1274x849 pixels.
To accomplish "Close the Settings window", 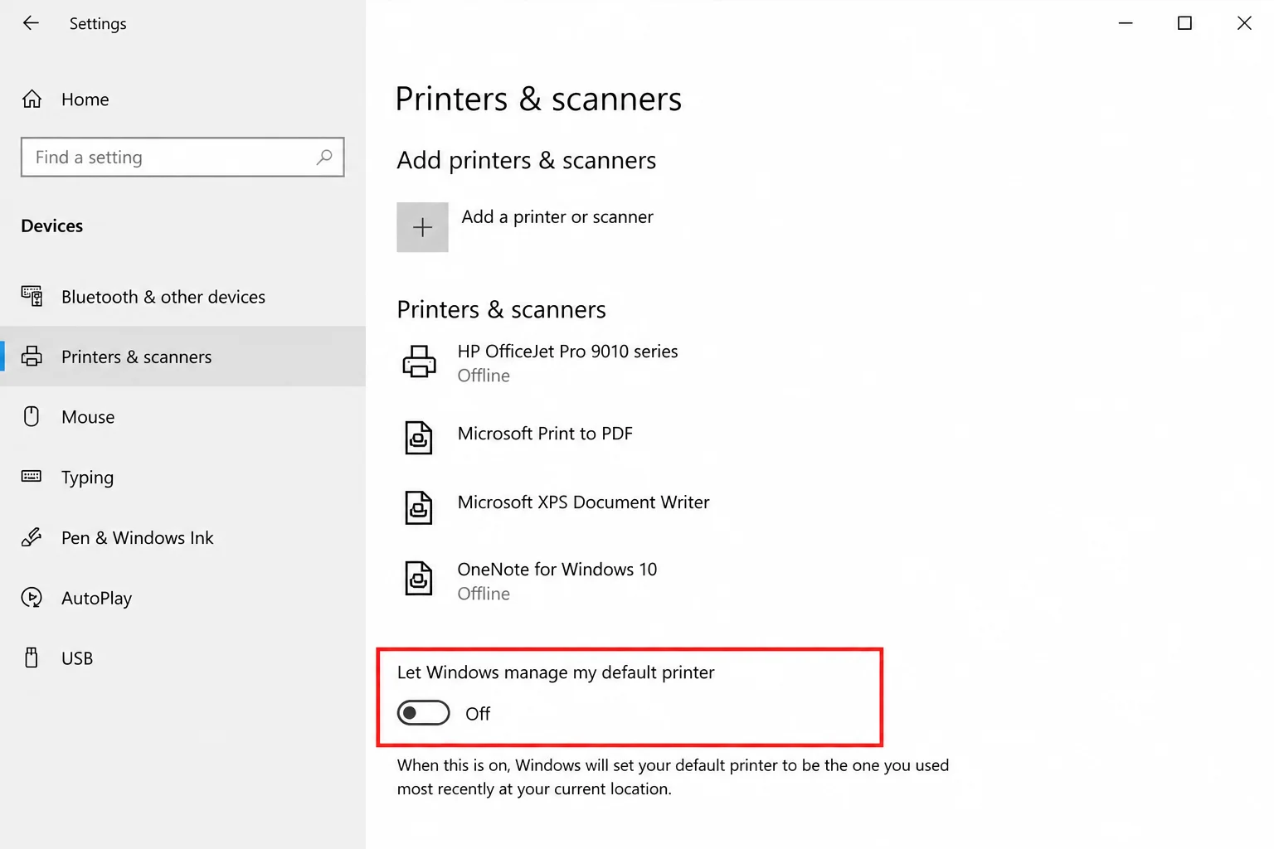I will [1244, 23].
